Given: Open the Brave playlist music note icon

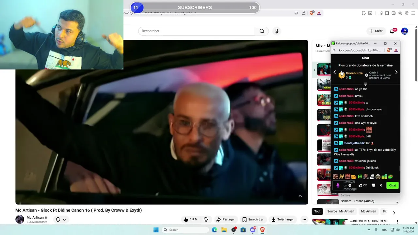Looking at the screenshot, I should (380, 13).
